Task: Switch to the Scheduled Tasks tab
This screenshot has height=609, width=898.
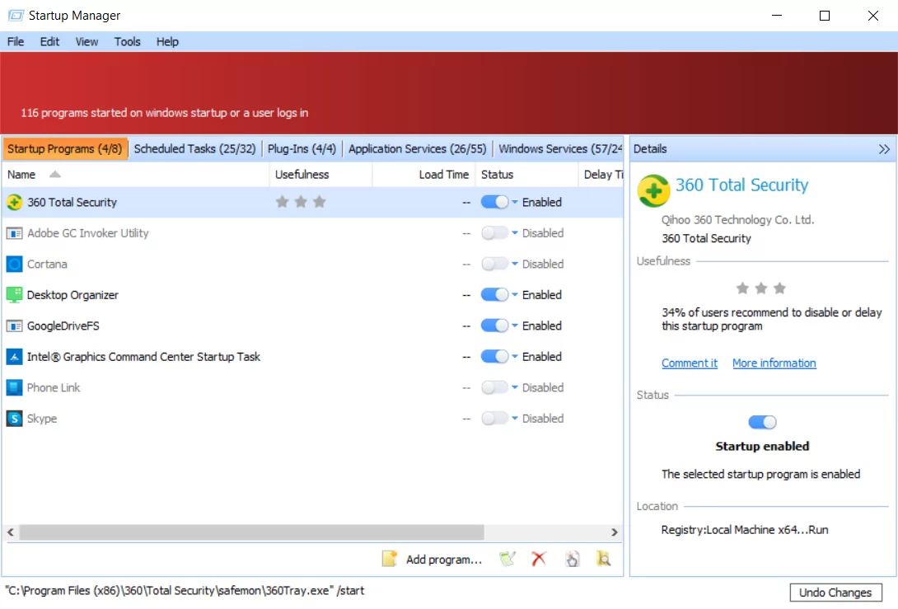Action: pos(194,149)
